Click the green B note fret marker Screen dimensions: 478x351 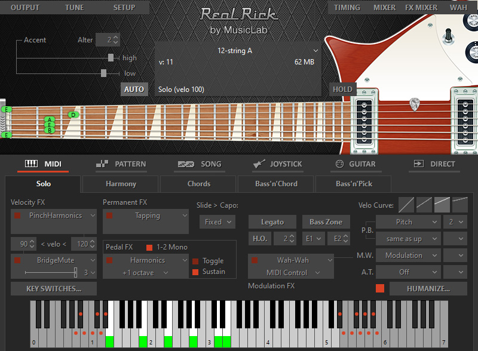pyautogui.click(x=50, y=130)
